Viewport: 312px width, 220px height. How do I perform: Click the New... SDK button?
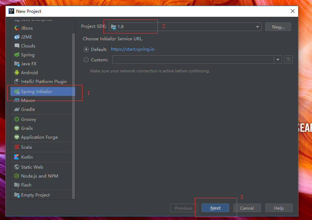tap(278, 27)
